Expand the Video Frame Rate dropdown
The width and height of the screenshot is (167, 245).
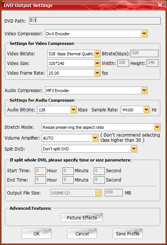74,73
